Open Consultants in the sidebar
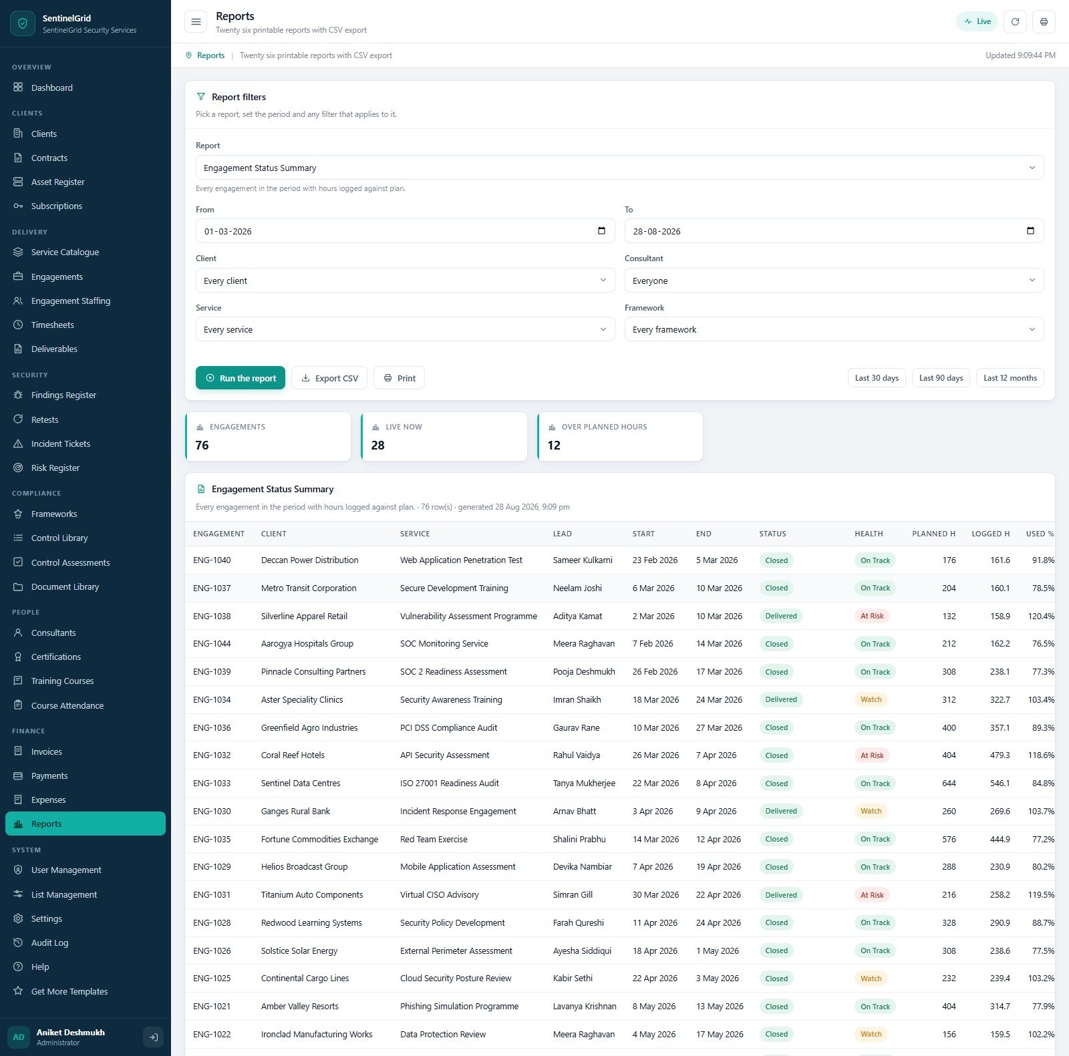Viewport: 1069px width, 1056px height. pyautogui.click(x=86, y=633)
